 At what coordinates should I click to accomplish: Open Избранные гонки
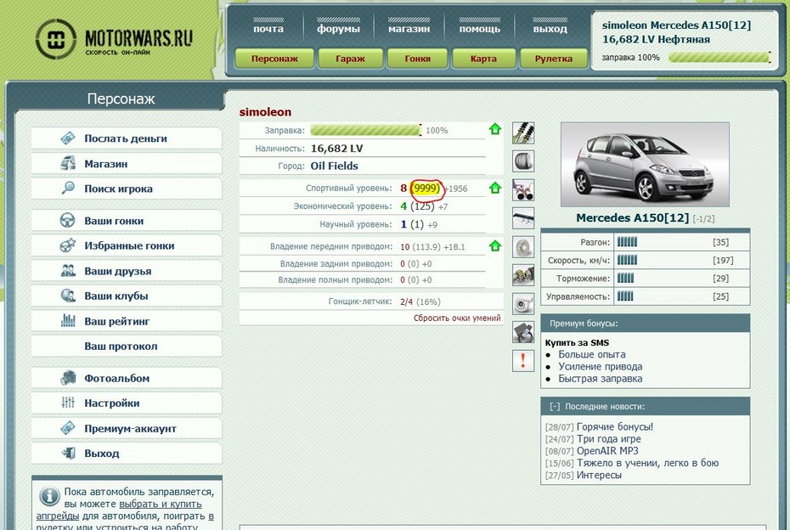[x=127, y=245]
